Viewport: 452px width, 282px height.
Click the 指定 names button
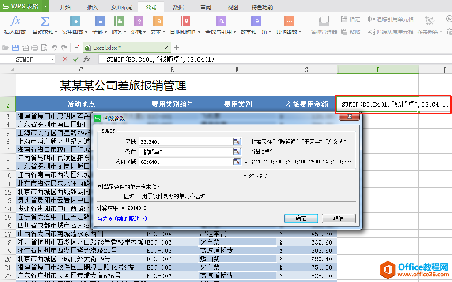pyautogui.click(x=350, y=19)
